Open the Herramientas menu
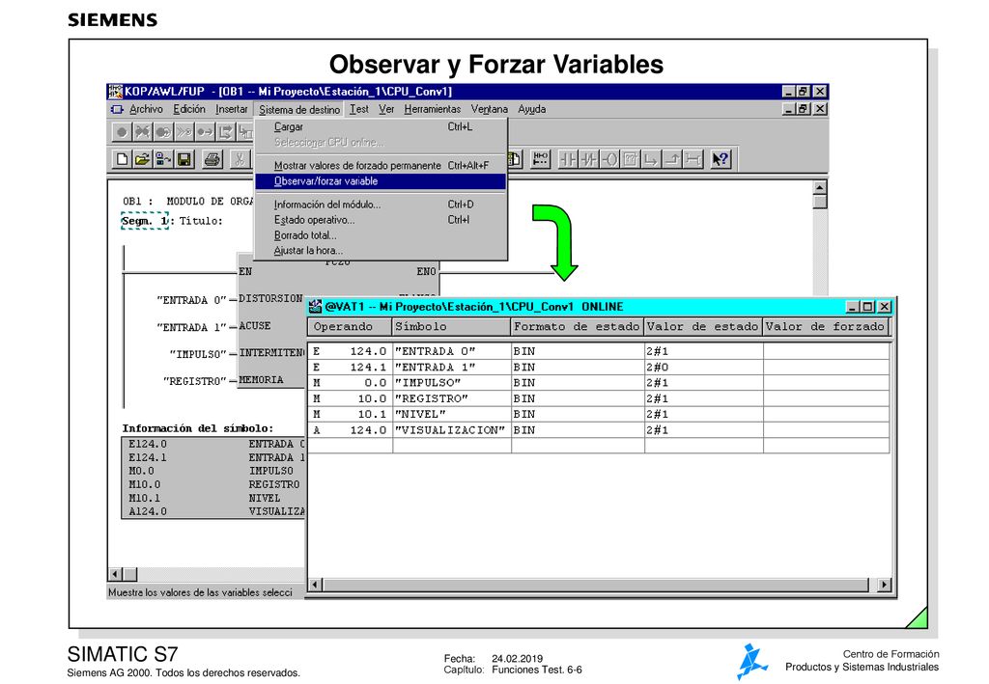This screenshot has height=684, width=989. 432,109
